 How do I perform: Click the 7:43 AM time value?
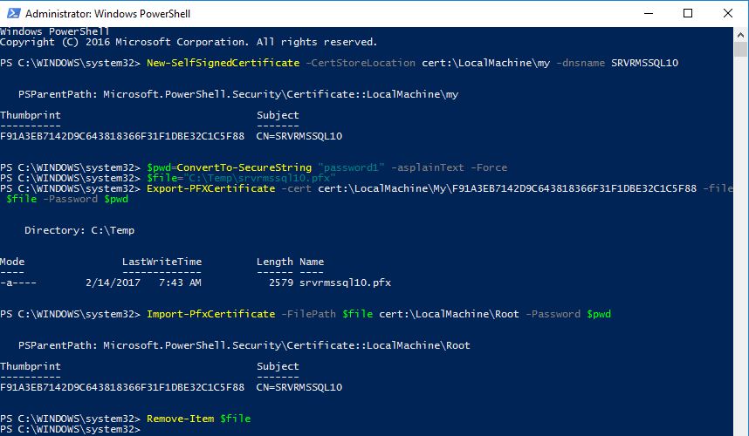pos(180,283)
